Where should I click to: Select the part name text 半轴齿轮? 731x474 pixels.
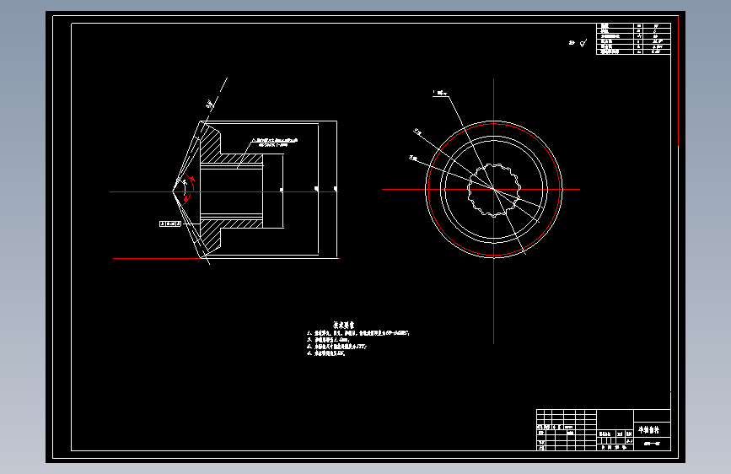(x=648, y=429)
